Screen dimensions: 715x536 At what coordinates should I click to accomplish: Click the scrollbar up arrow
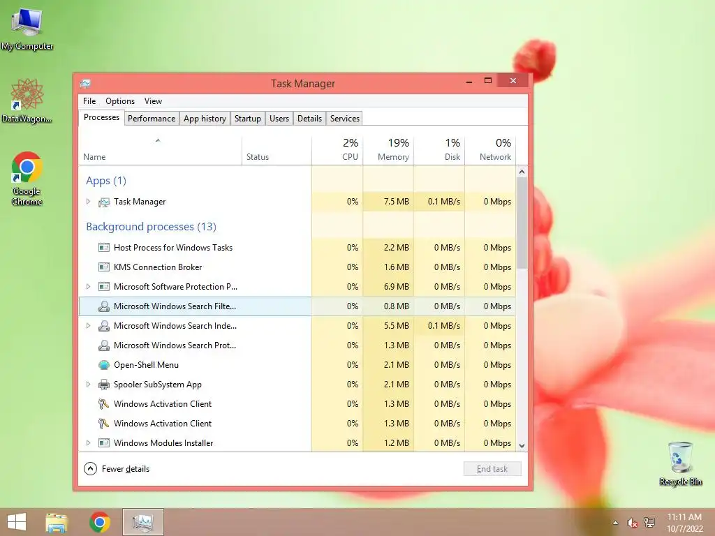pos(522,172)
